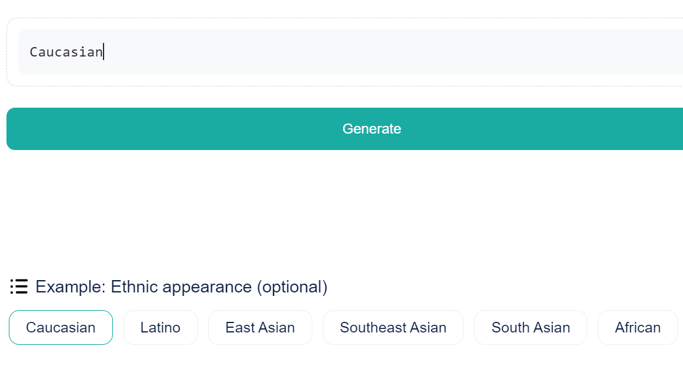Screen dimensions: 683x366
Task: Choose the South Asian chip
Action: 531,327
